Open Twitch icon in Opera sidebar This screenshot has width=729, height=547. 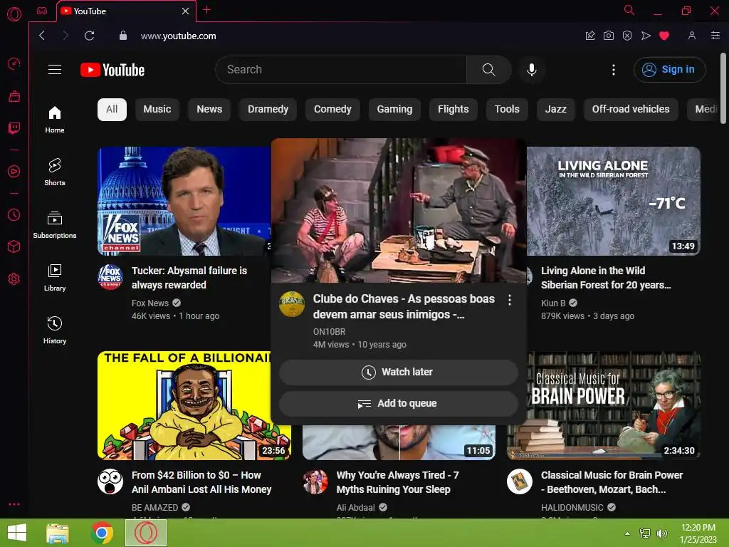click(14, 128)
